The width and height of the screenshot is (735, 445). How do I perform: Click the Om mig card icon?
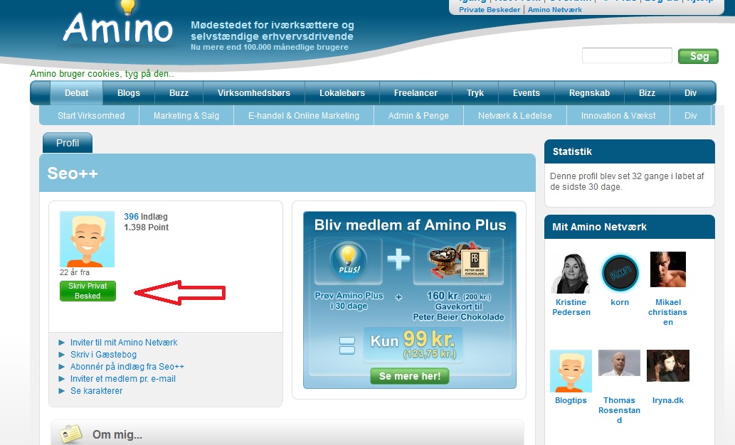70,434
